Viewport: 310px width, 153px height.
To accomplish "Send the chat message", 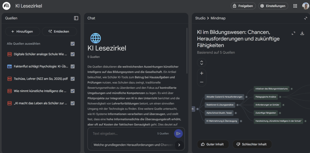I will pos(178,133).
